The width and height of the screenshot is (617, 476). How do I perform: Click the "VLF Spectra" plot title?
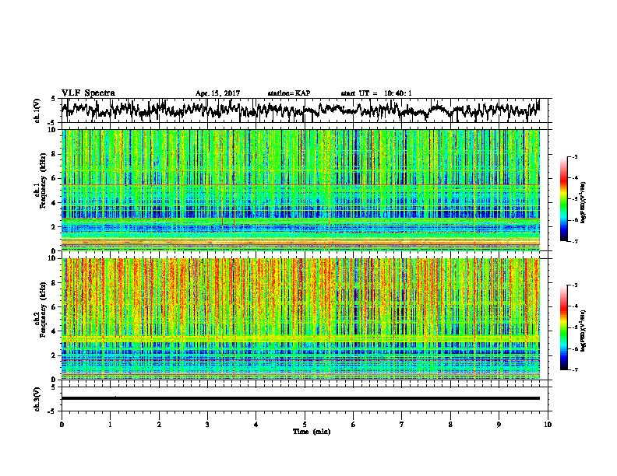click(x=88, y=93)
